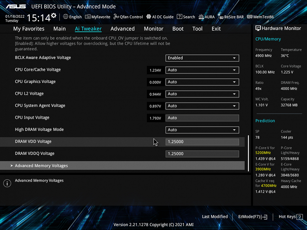Select the DRAM VDDQ Voltage label
Viewport: 307px width, 230px height.
35,153
